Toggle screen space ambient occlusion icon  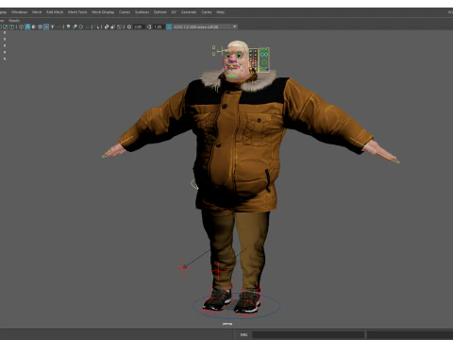coord(68,26)
